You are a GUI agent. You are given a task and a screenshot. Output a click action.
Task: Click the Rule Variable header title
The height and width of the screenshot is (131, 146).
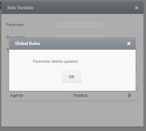click(20, 8)
